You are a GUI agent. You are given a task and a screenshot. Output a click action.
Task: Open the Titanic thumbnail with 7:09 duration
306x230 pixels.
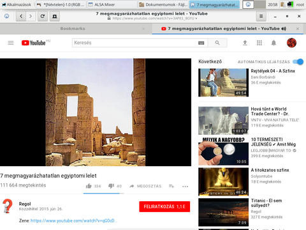tap(223, 212)
